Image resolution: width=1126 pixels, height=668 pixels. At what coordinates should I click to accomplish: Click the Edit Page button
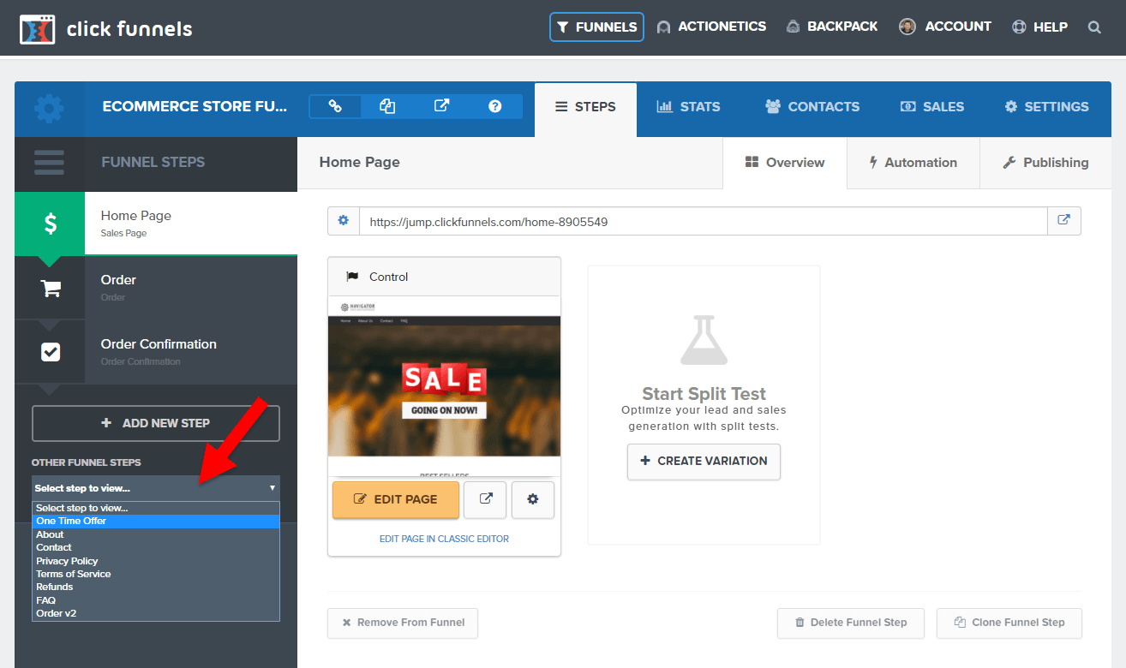(396, 499)
